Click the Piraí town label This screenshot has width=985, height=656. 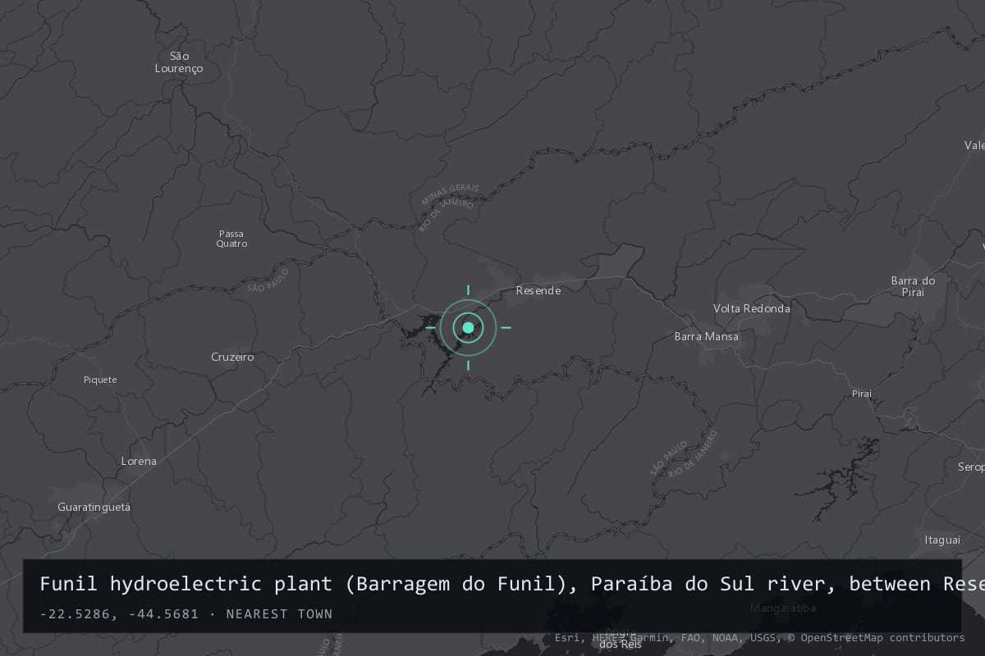pyautogui.click(x=862, y=394)
